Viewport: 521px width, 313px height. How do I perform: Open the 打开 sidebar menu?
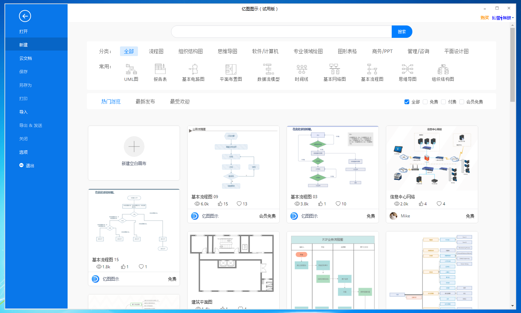point(36,31)
